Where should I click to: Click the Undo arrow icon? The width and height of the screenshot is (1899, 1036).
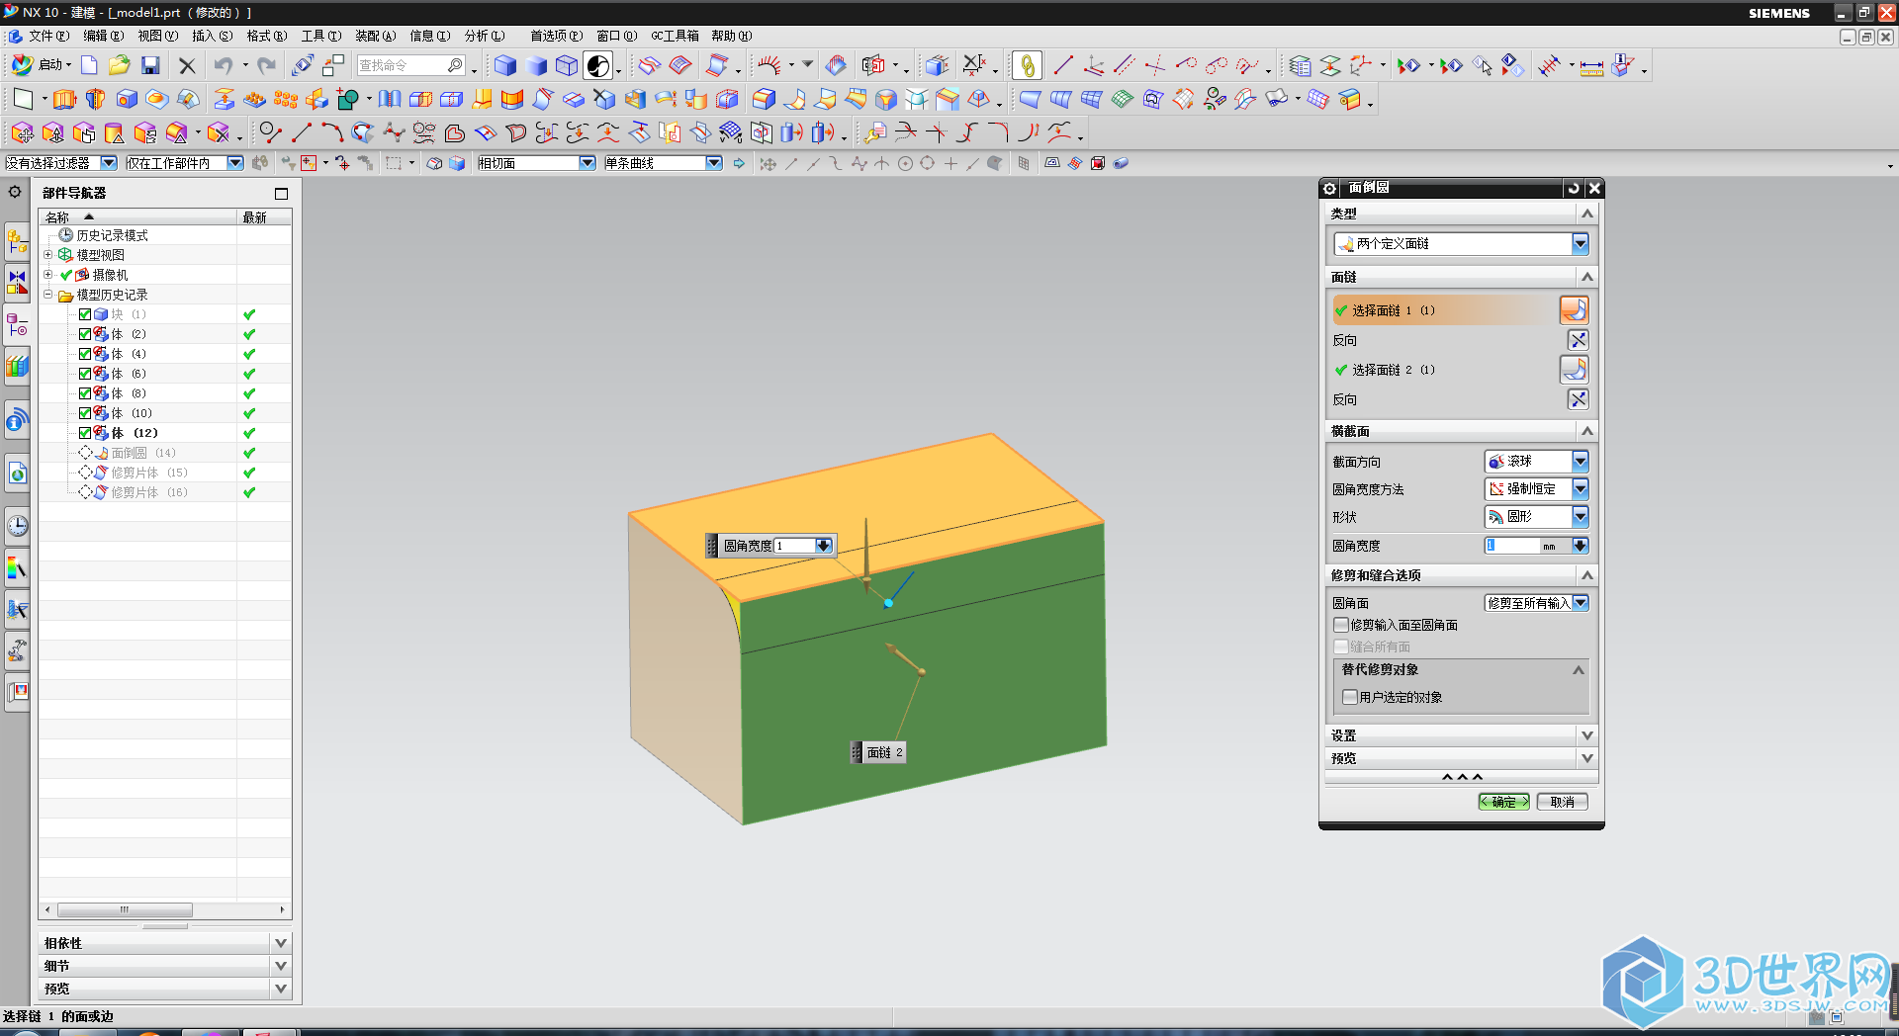pyautogui.click(x=225, y=65)
